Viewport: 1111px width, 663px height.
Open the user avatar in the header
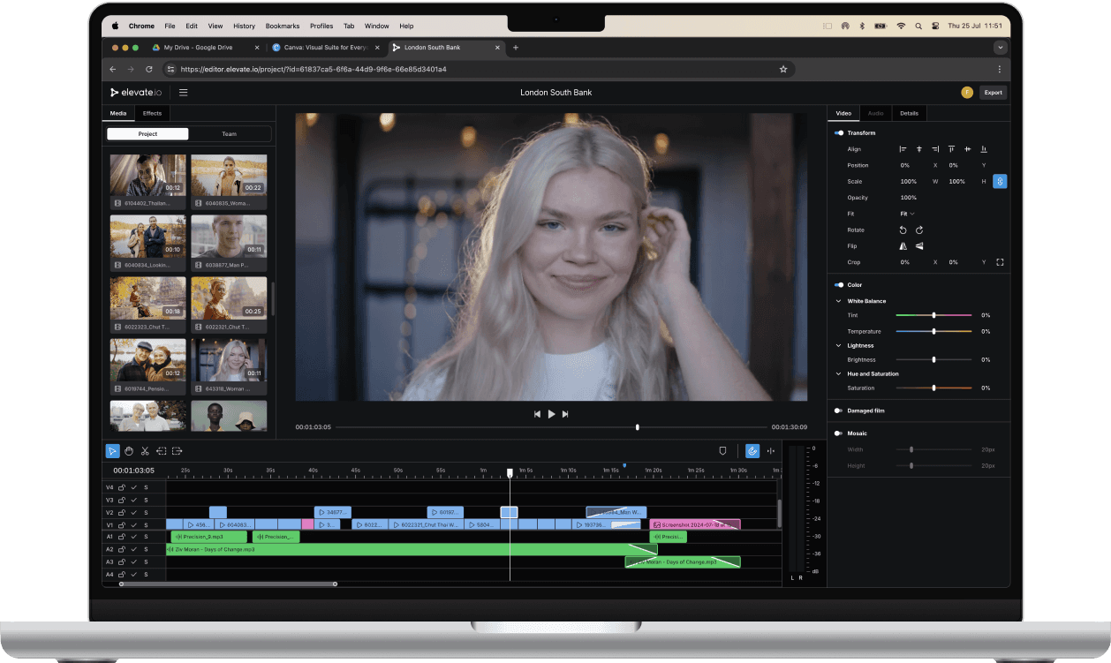point(967,92)
